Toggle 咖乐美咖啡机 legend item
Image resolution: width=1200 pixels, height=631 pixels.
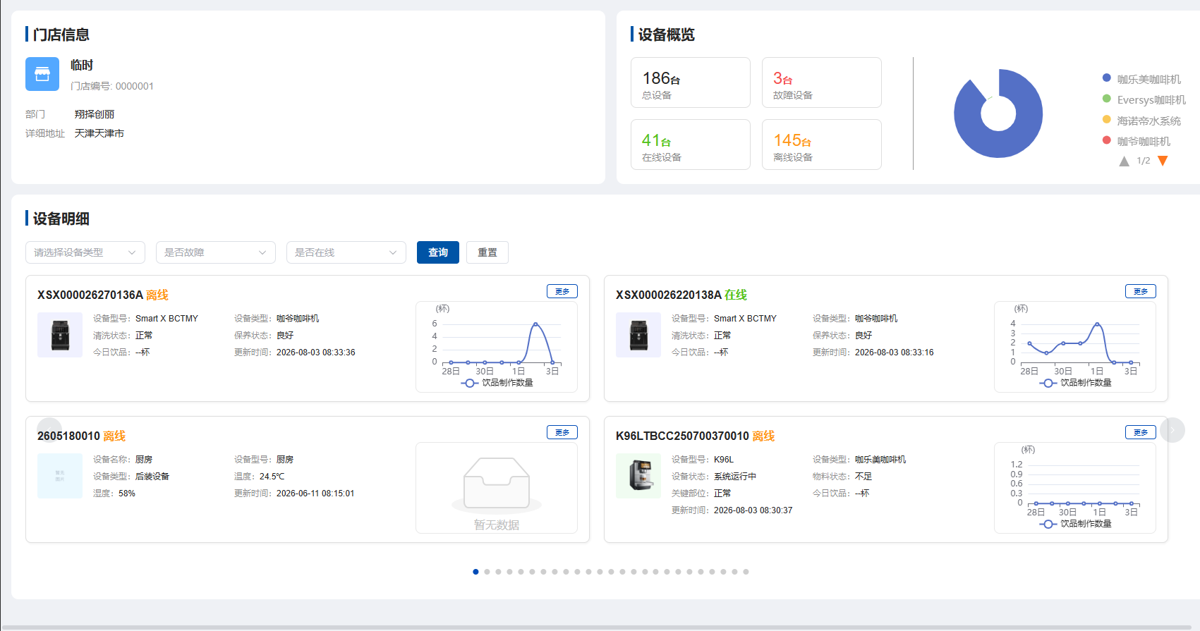tap(1141, 79)
